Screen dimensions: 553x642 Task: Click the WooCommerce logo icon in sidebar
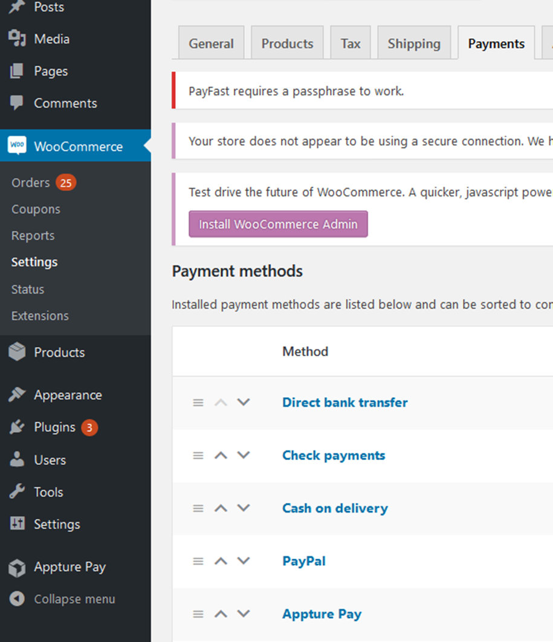tap(17, 146)
